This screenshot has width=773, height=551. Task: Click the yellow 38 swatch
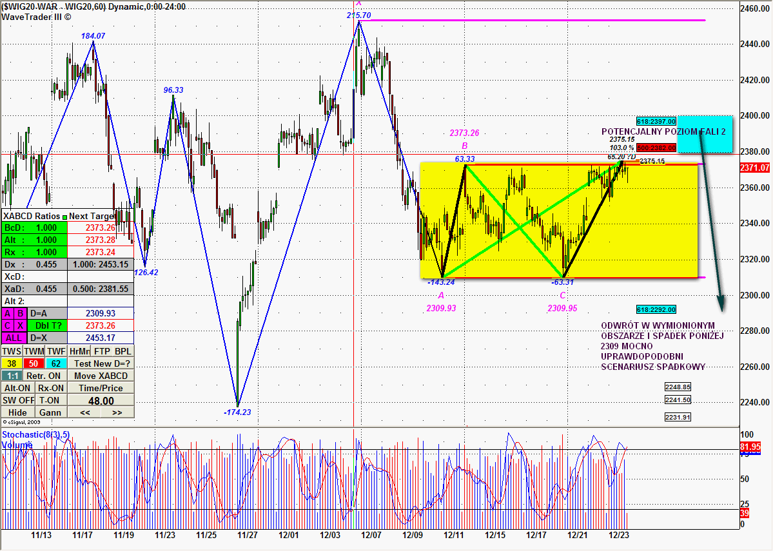[x=12, y=363]
